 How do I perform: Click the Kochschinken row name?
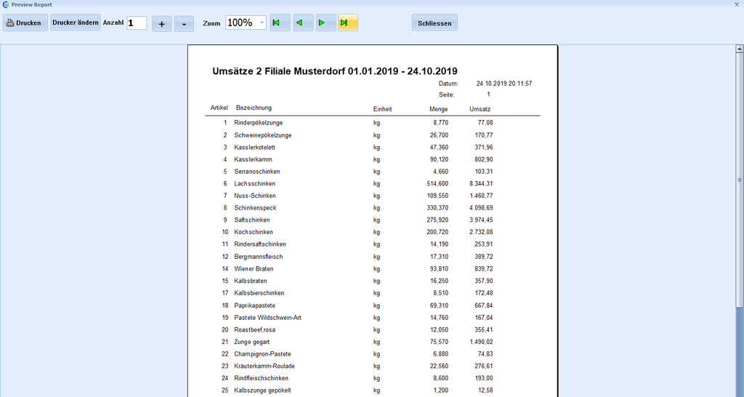[x=254, y=232]
